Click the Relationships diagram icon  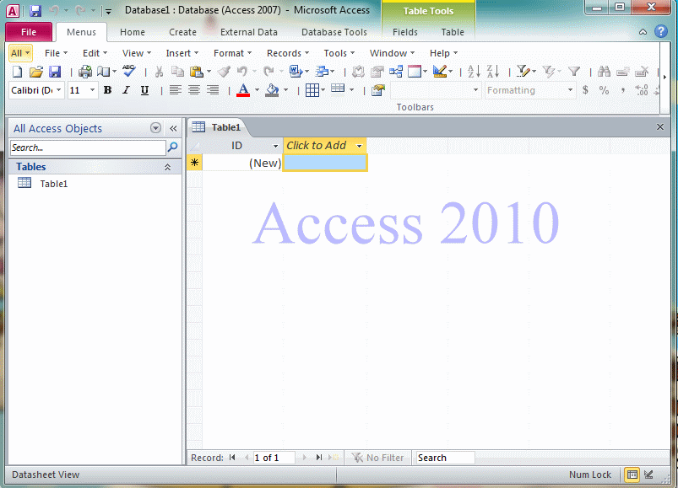click(396, 71)
